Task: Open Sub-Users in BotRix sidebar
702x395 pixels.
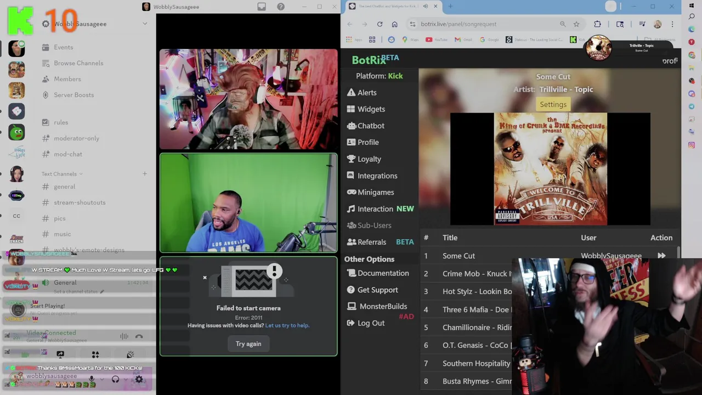Action: [369, 225]
